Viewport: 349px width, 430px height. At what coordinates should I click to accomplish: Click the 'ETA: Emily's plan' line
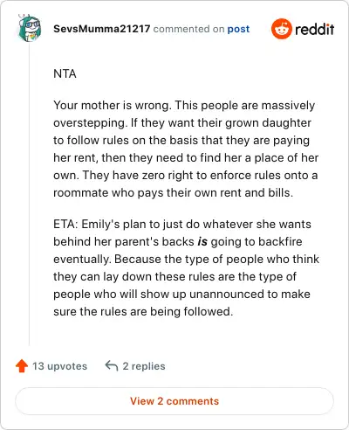[182, 224]
